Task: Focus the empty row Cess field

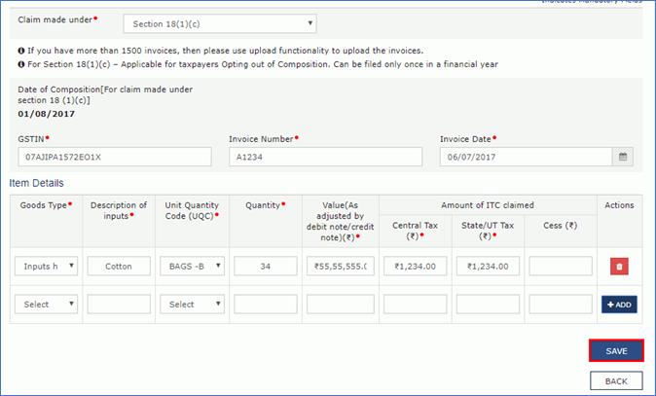Action: [x=561, y=304]
